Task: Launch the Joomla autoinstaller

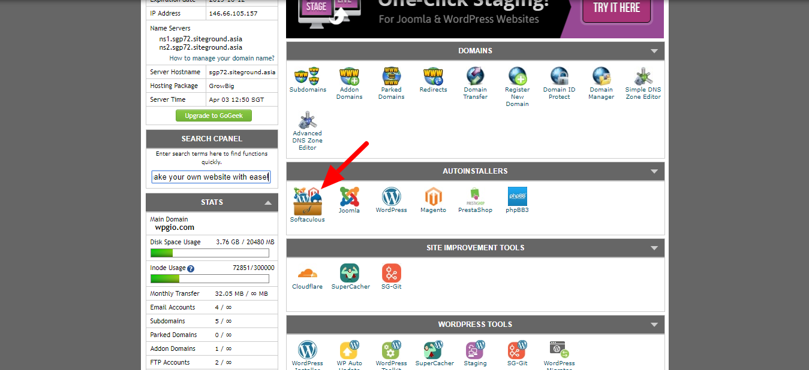Action: click(x=349, y=196)
